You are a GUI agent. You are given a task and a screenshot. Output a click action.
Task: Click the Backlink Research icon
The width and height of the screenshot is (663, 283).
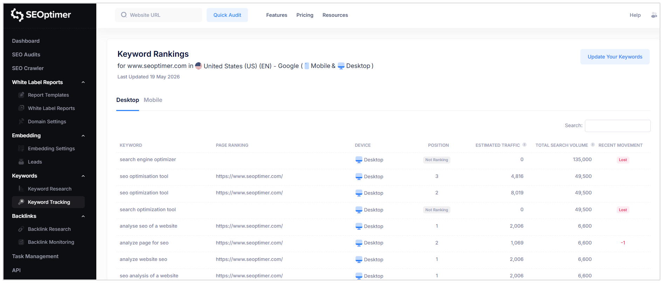[x=21, y=229]
